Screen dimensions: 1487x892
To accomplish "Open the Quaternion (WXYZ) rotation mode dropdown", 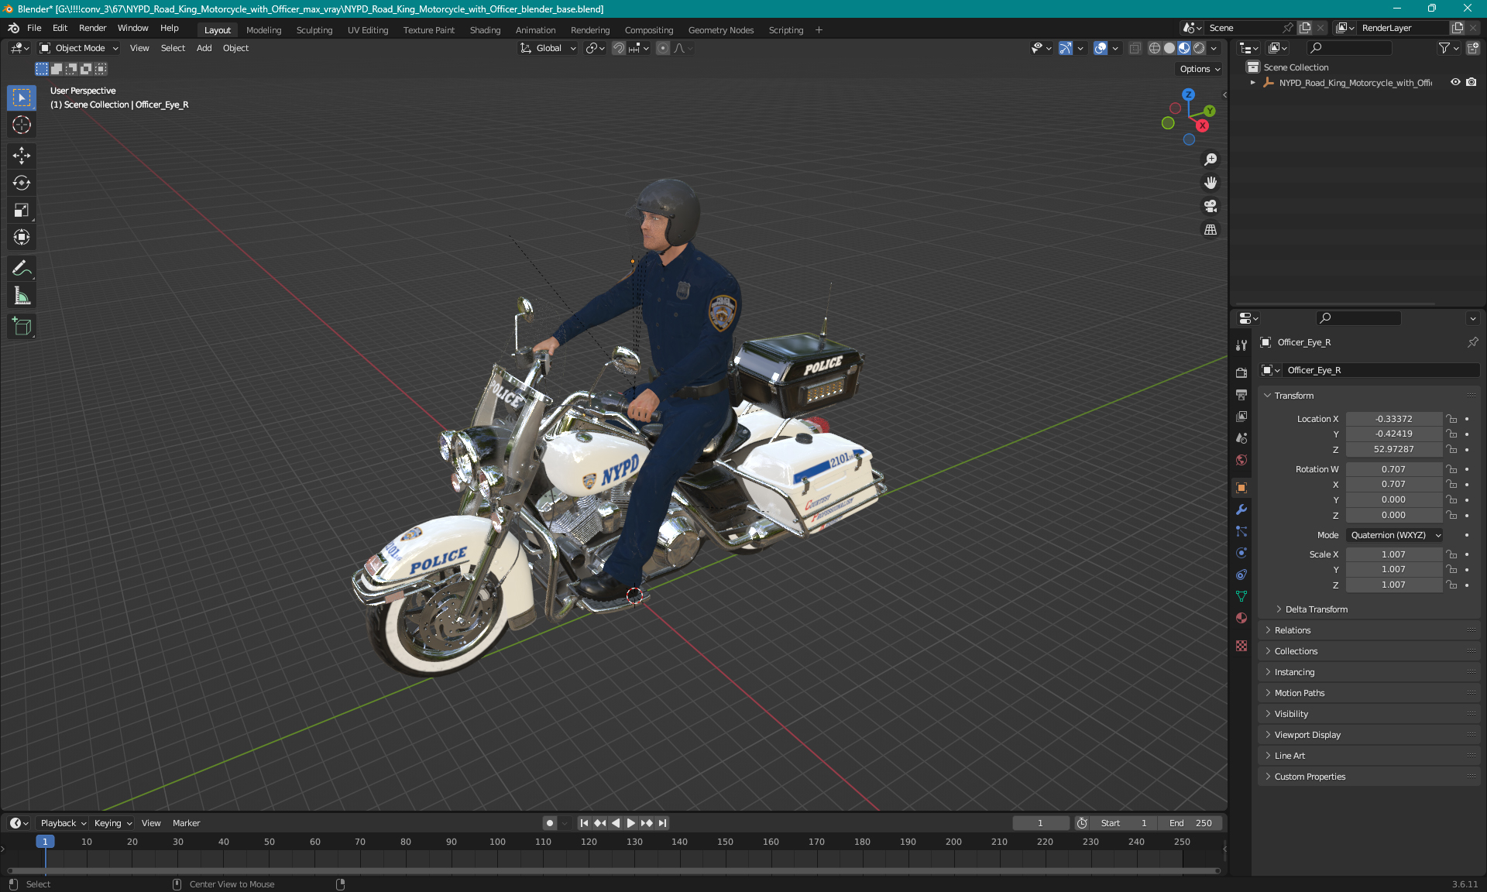I will [x=1395, y=535].
